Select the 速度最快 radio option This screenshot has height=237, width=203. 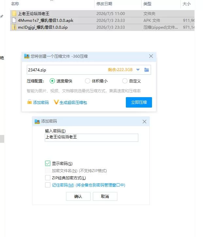tap(52, 81)
